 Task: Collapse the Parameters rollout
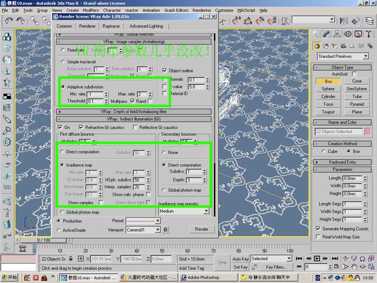click(343, 169)
